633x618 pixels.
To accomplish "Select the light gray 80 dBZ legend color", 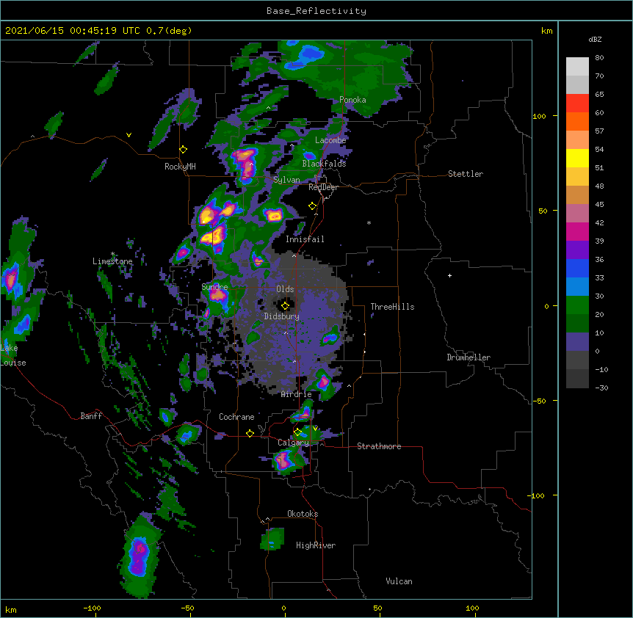I will coord(577,67).
